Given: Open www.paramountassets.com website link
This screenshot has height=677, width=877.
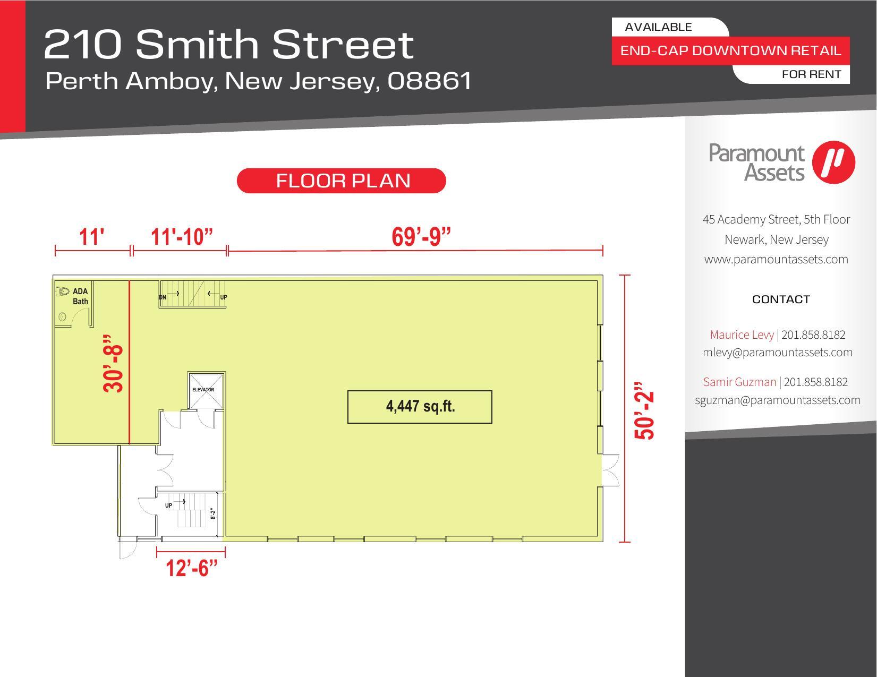Looking at the screenshot, I should (x=776, y=259).
